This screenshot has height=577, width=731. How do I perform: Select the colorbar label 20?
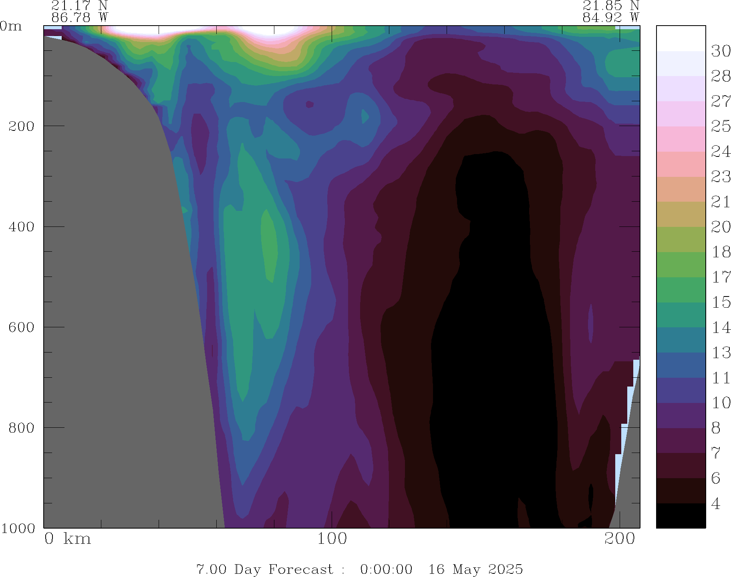[721, 227]
